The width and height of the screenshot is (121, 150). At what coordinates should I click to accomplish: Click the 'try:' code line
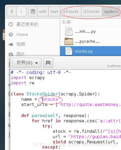click(48, 126)
